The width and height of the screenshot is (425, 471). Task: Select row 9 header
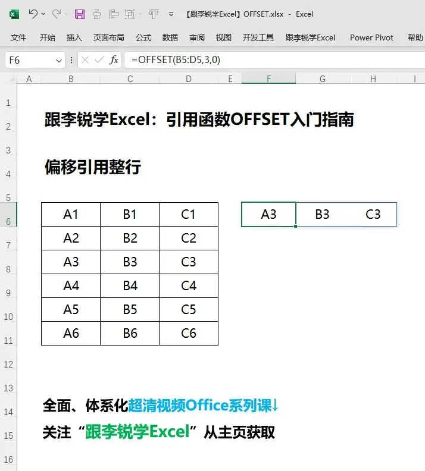tap(8, 286)
